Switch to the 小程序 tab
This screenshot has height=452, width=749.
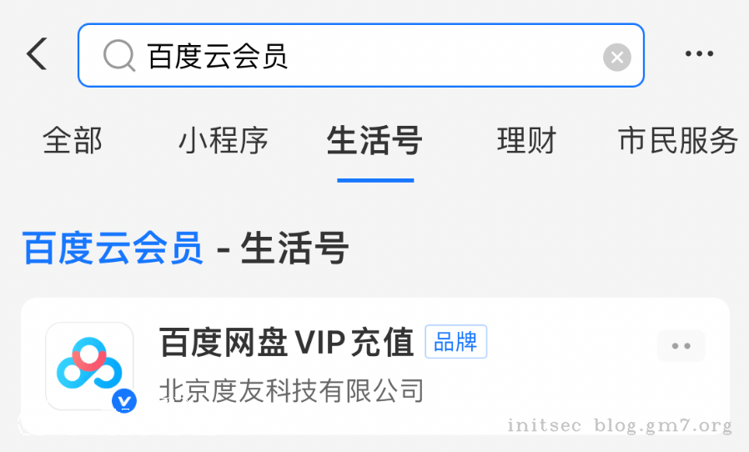click(223, 140)
